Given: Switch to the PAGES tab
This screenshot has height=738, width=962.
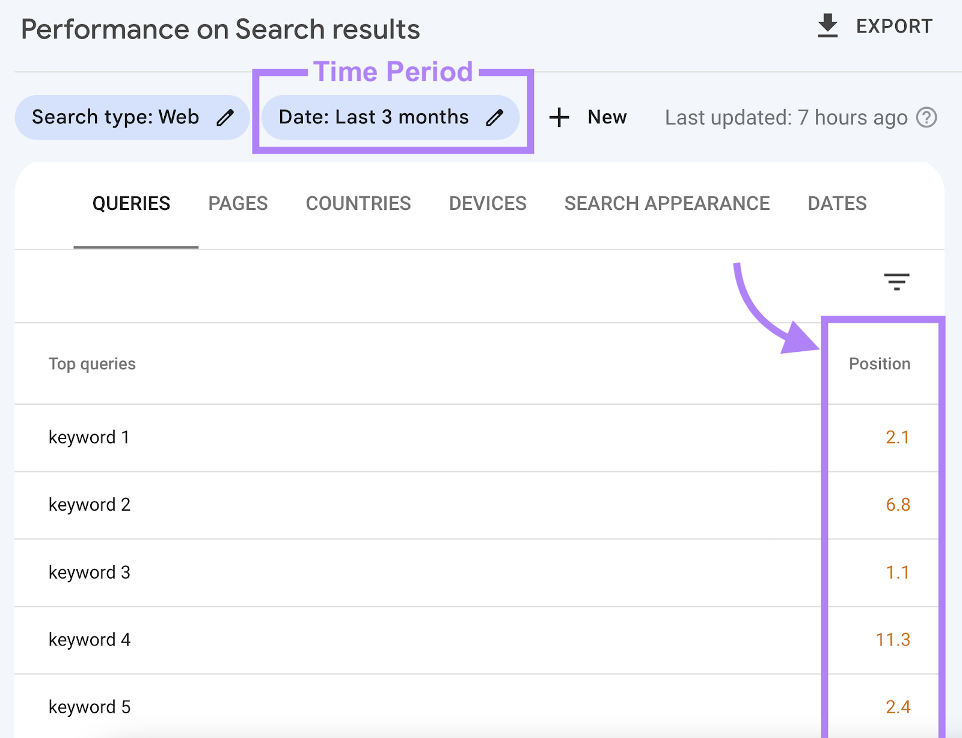Looking at the screenshot, I should (x=237, y=203).
